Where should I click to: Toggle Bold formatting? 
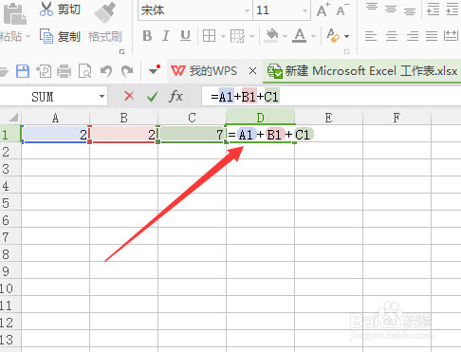[x=147, y=36]
